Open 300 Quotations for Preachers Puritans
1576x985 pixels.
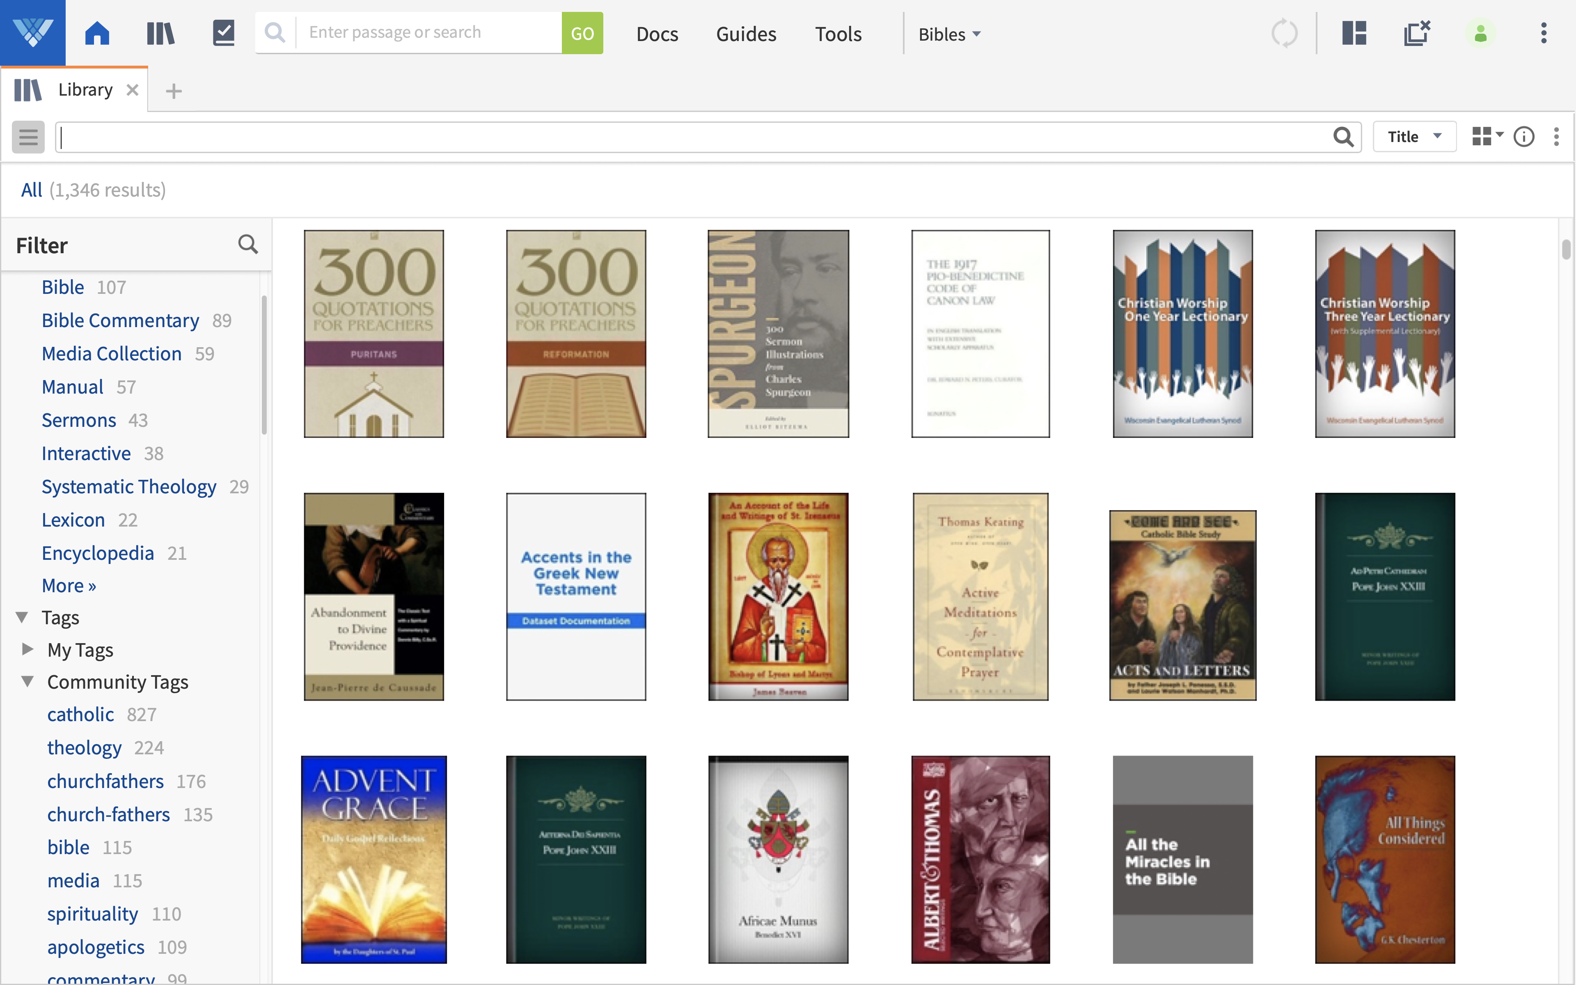click(x=374, y=334)
